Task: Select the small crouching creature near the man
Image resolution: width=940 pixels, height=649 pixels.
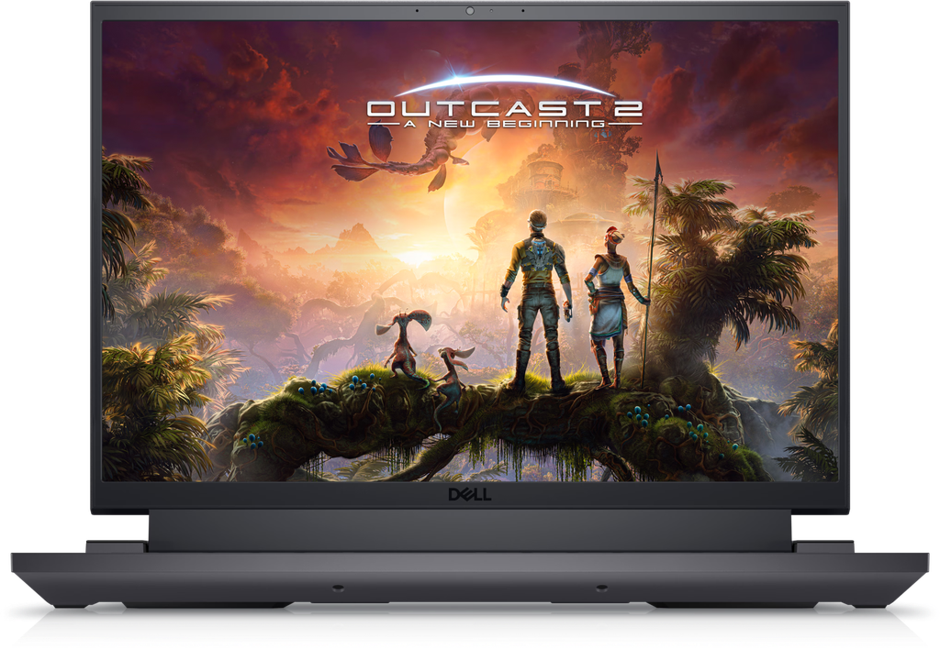Action: (x=452, y=369)
